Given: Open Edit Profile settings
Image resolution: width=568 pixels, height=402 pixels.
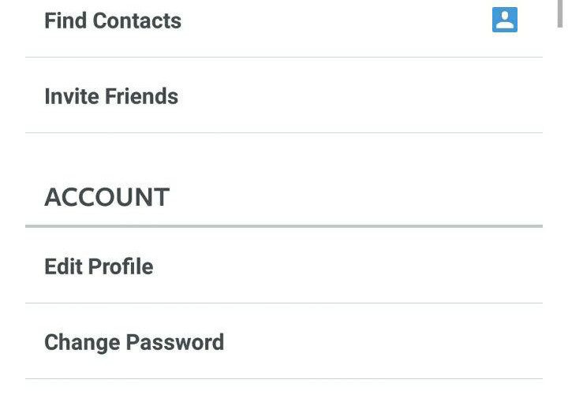Looking at the screenshot, I should click(x=237, y=266).
